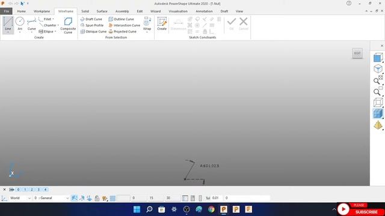The width and height of the screenshot is (385, 216).
Task: Switch to the Edit tab
Action: pyautogui.click(x=140, y=11)
